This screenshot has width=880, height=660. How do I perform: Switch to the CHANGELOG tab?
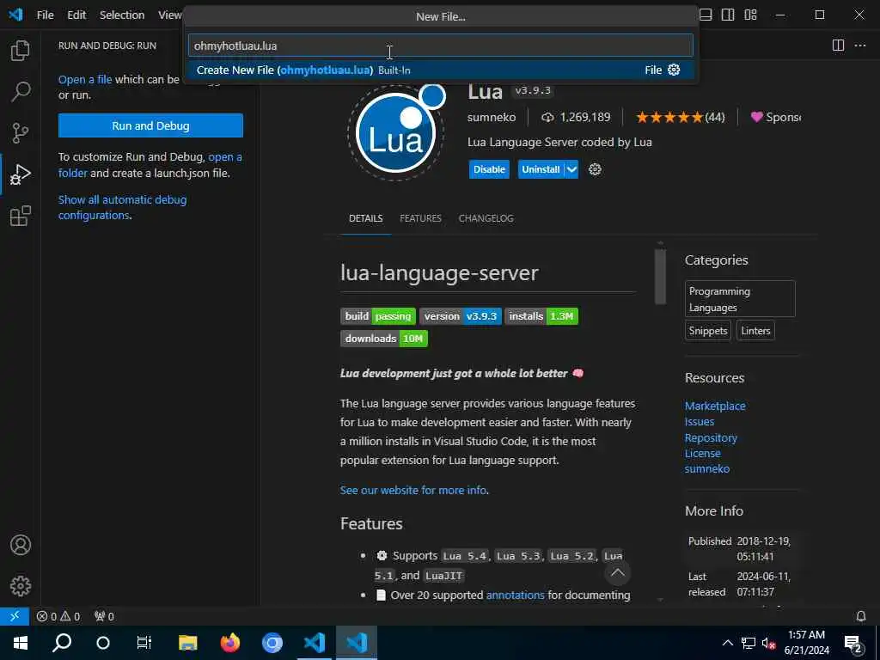(486, 218)
